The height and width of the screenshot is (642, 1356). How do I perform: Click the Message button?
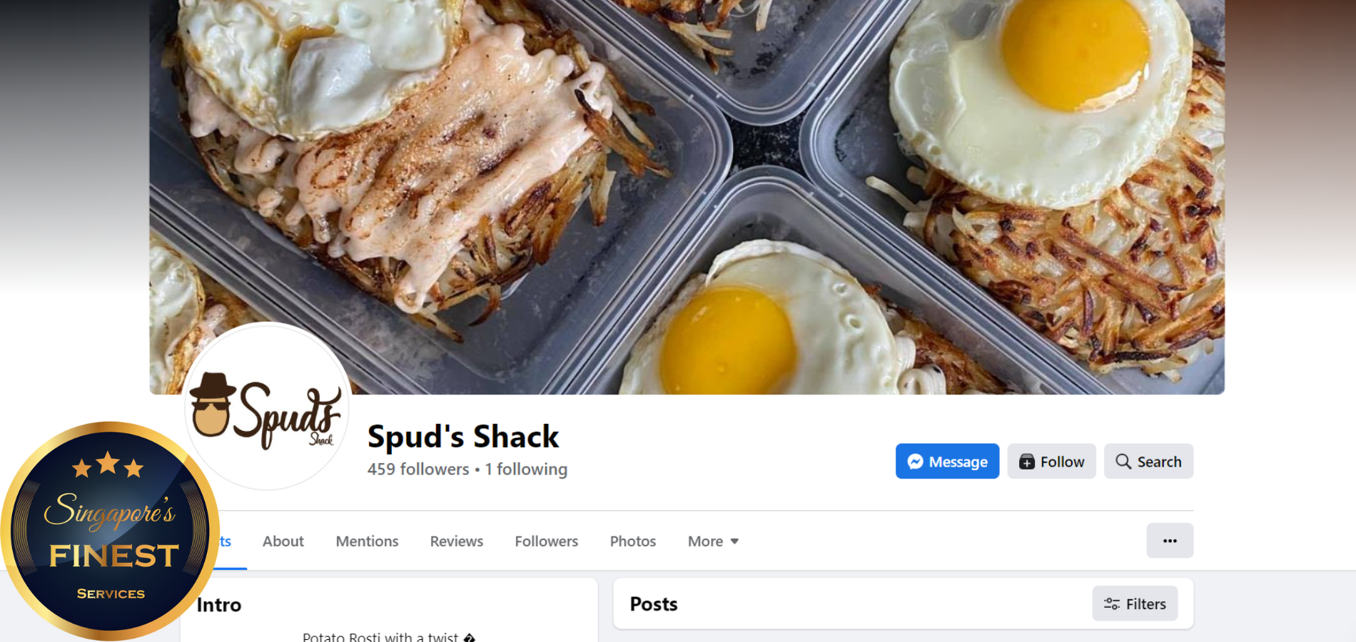[x=947, y=462]
